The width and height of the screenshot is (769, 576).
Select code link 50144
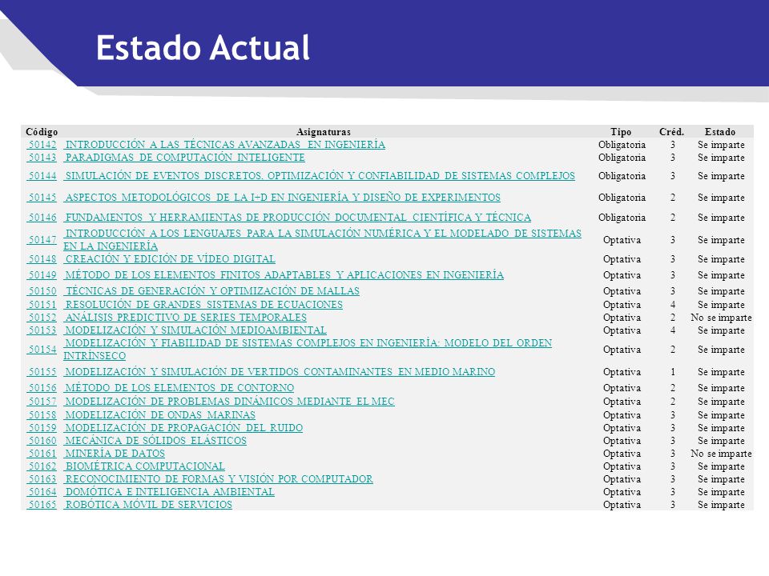(x=42, y=176)
